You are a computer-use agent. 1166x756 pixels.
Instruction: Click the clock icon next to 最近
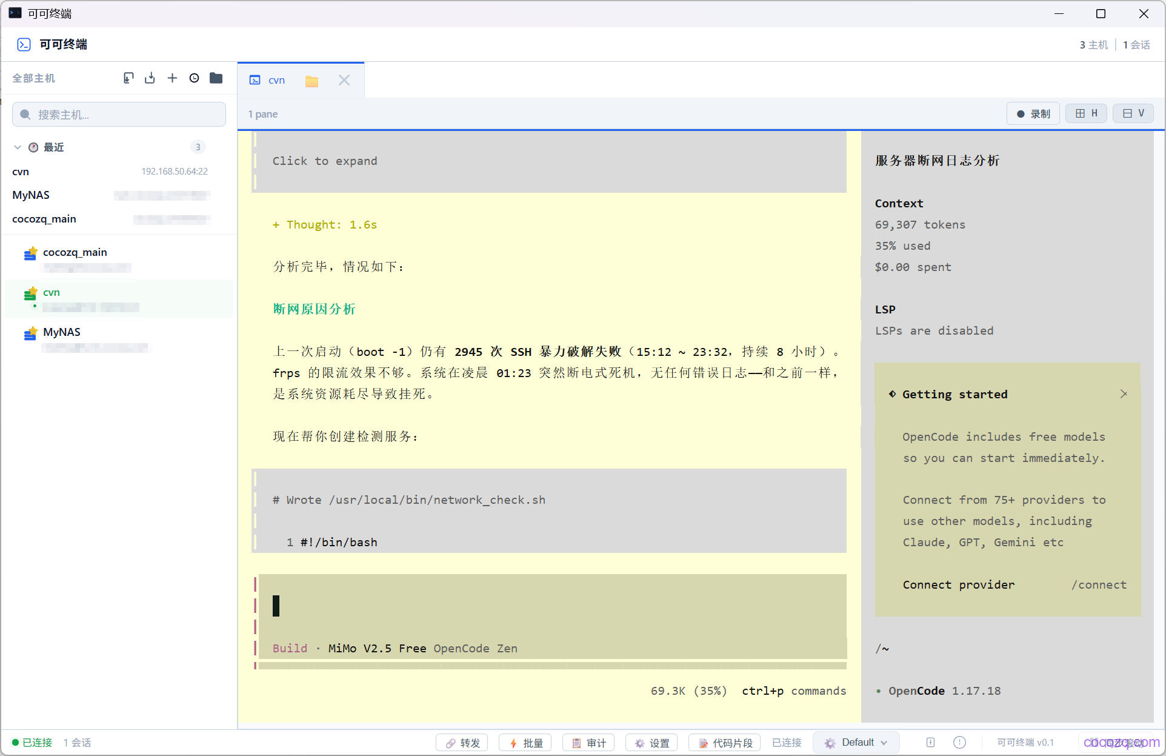(x=33, y=147)
